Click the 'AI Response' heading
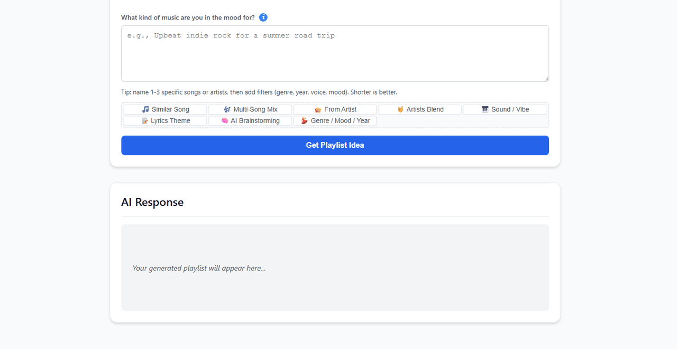This screenshot has width=677, height=349. [152, 202]
